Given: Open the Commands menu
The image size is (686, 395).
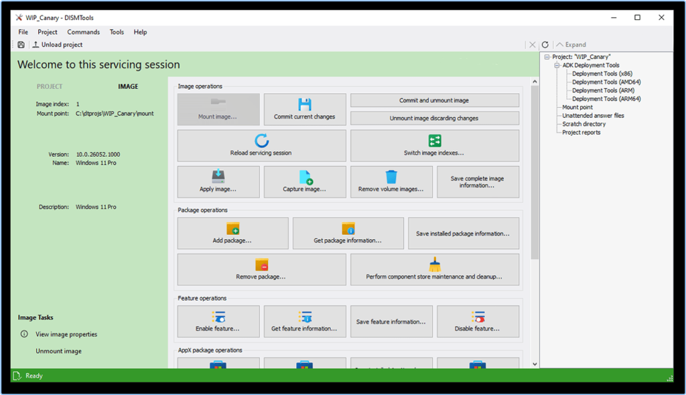Looking at the screenshot, I should (84, 32).
